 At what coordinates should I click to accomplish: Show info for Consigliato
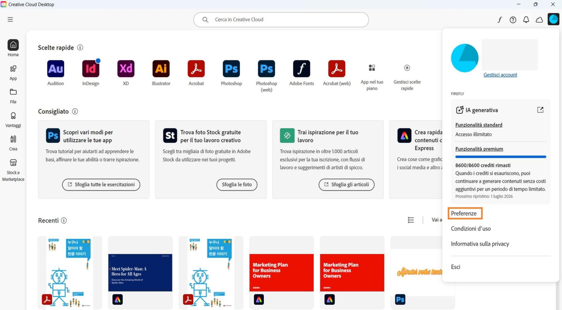[75, 111]
